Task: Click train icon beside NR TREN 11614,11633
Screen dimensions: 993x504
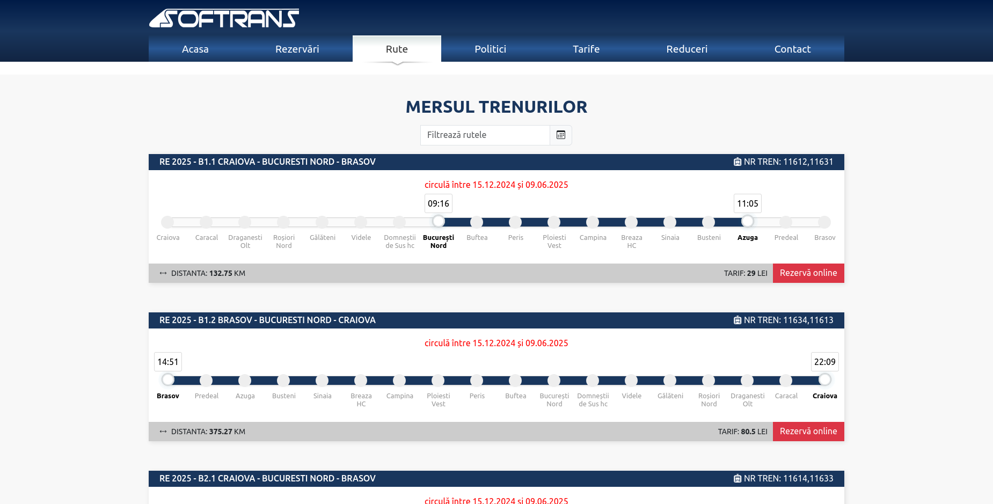Action: [738, 479]
